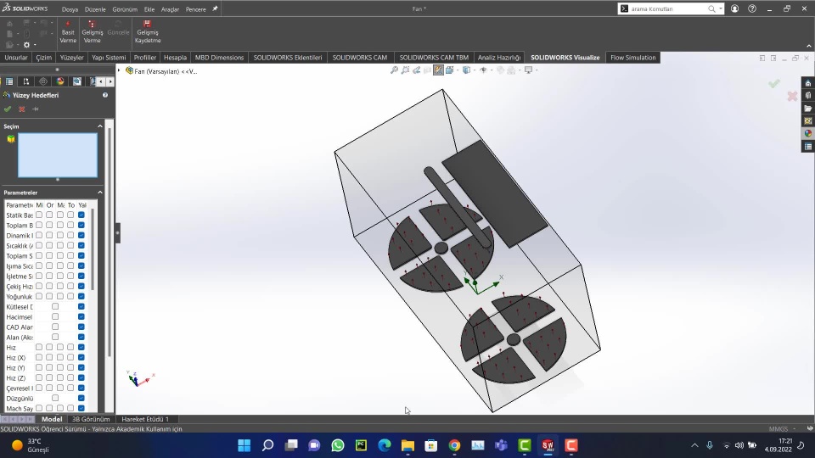The width and height of the screenshot is (815, 458).
Task: Switch to 3B Görünüm bottom tab
Action: pos(91,419)
